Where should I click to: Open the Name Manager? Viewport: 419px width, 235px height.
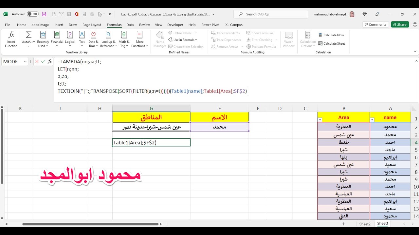click(160, 39)
